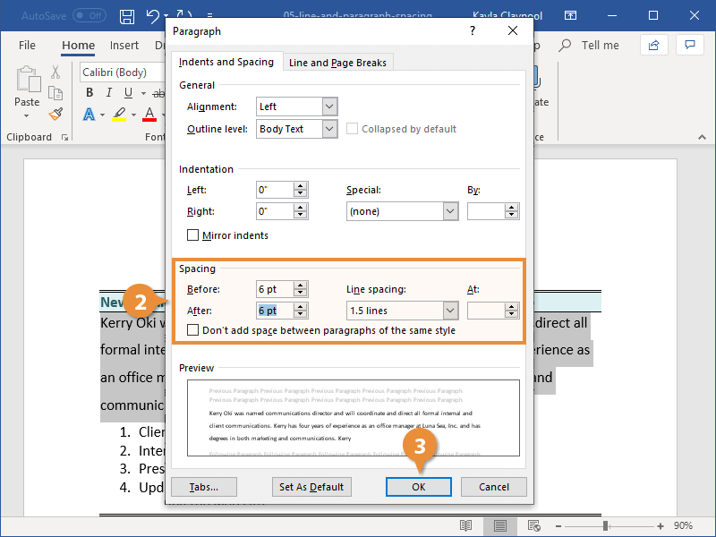Open the Alignment dropdown in General section
Screen dimensions: 716x537
tap(328, 107)
